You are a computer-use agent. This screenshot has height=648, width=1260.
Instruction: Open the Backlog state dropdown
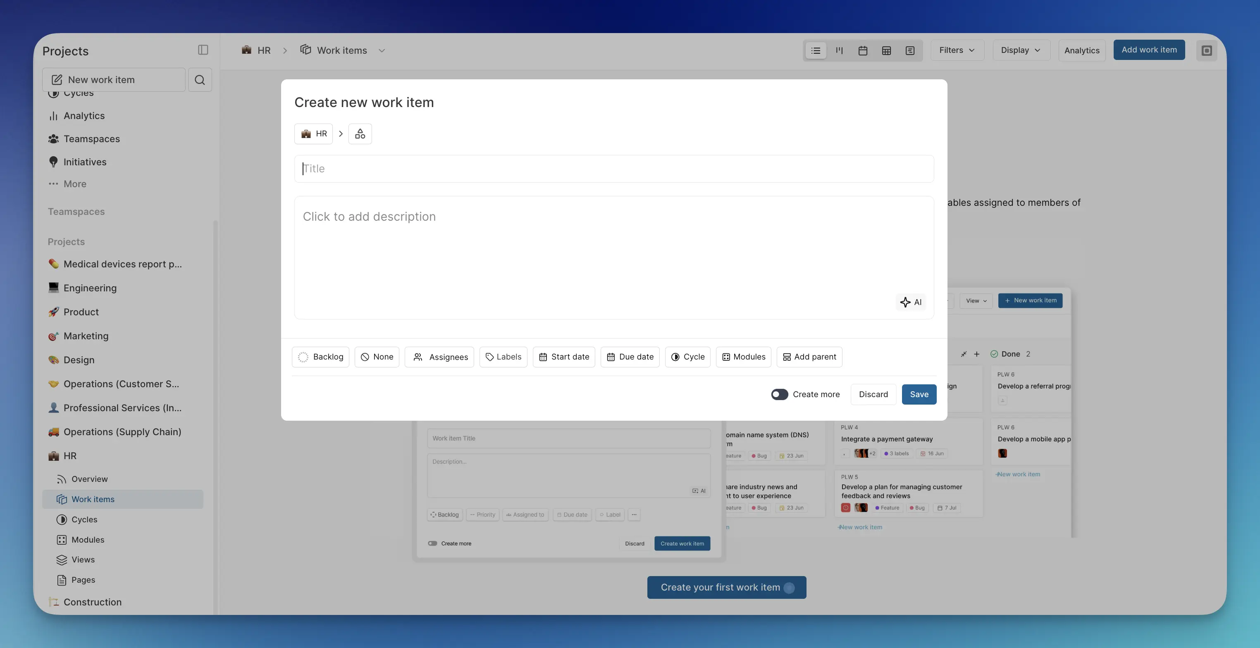pyautogui.click(x=320, y=357)
